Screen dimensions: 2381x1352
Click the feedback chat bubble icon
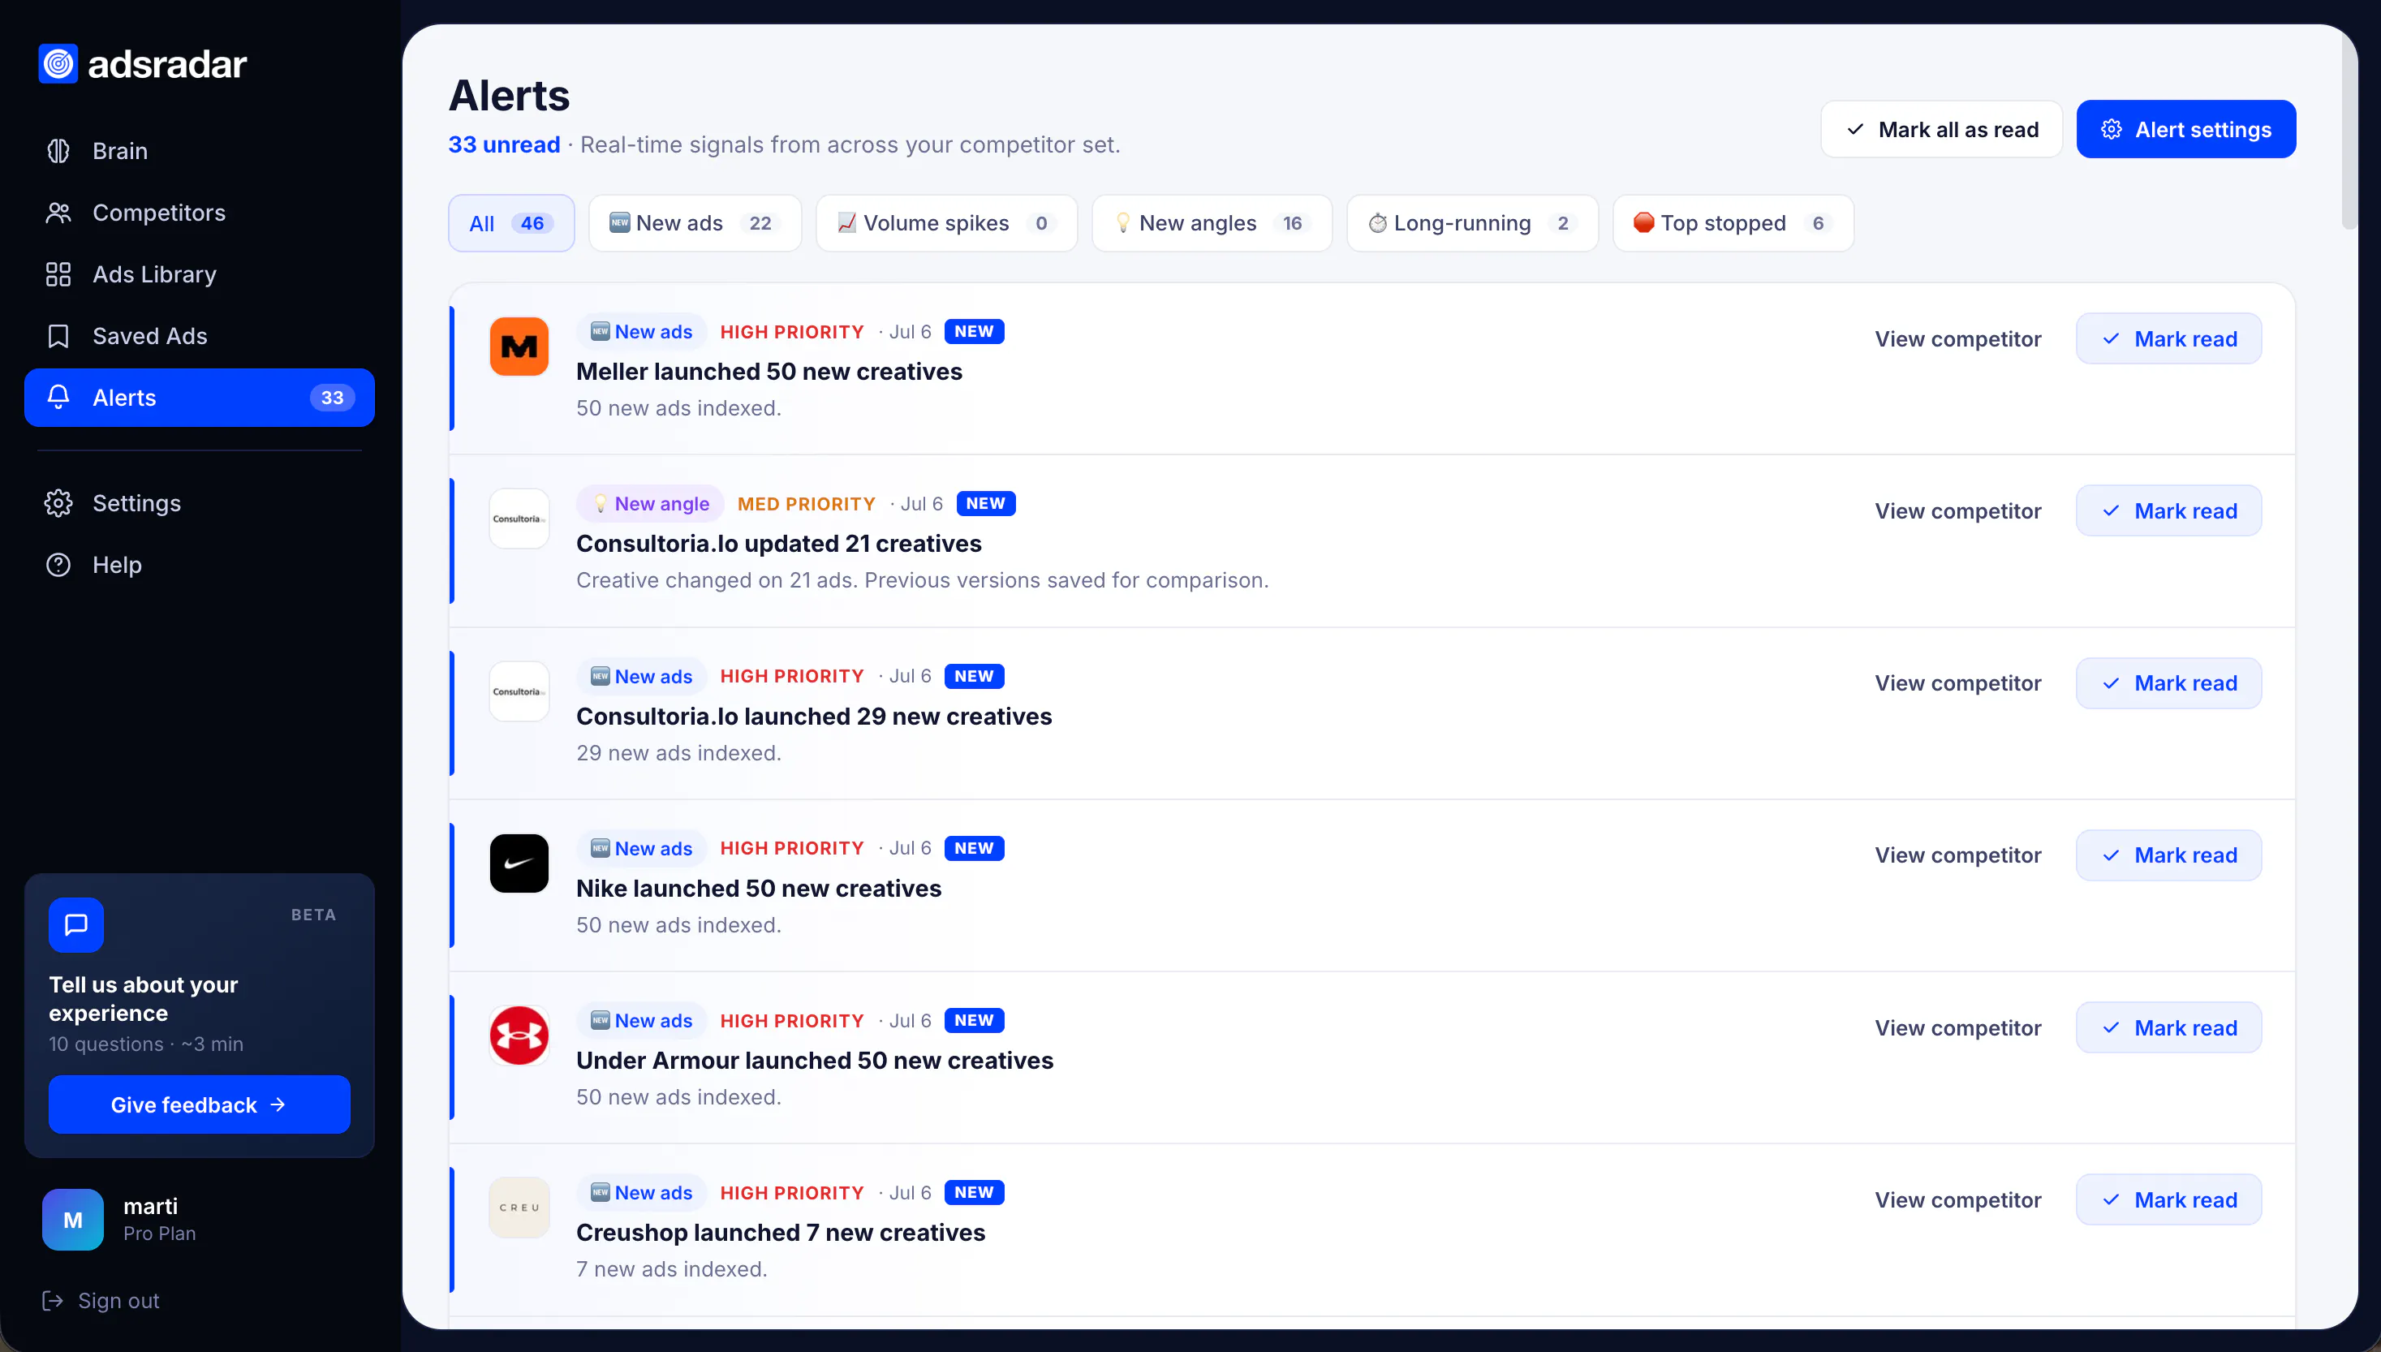[x=76, y=925]
